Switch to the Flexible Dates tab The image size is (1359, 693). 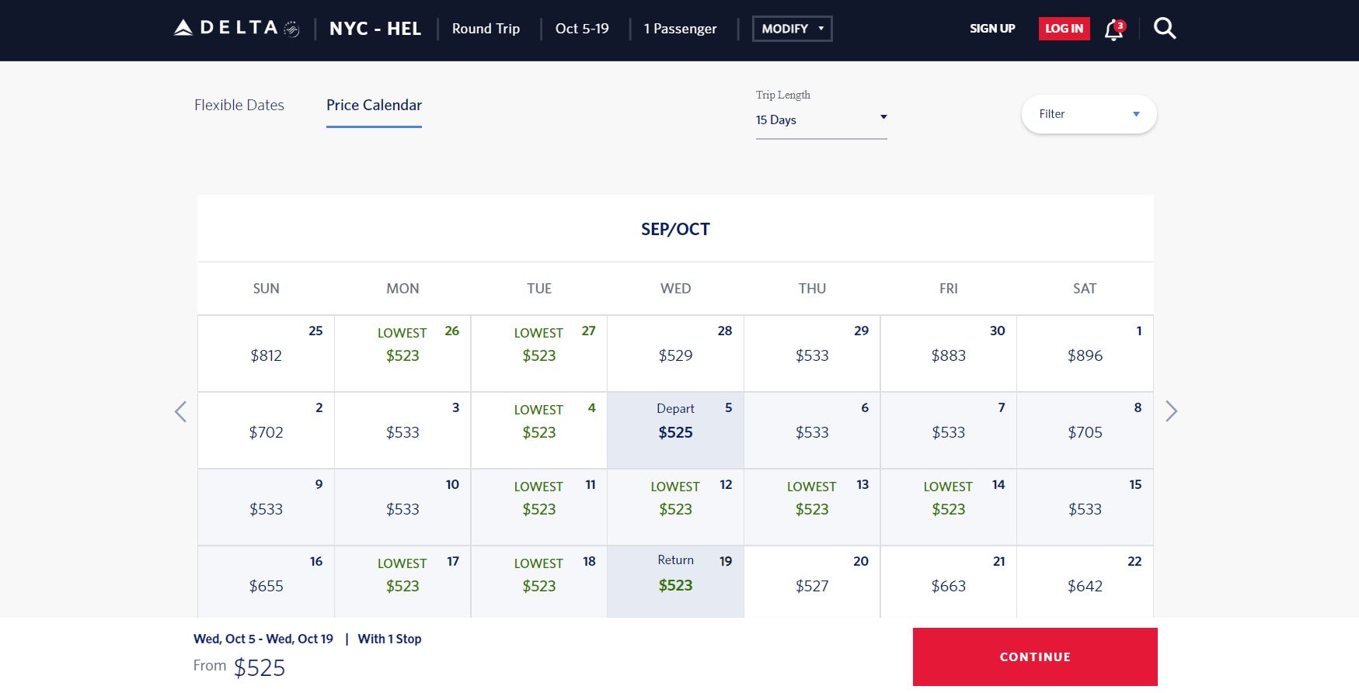click(239, 105)
